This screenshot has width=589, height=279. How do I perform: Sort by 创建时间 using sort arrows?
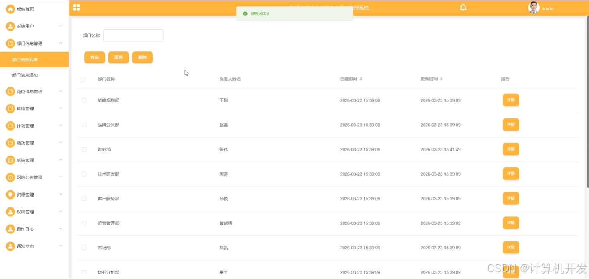pos(361,79)
